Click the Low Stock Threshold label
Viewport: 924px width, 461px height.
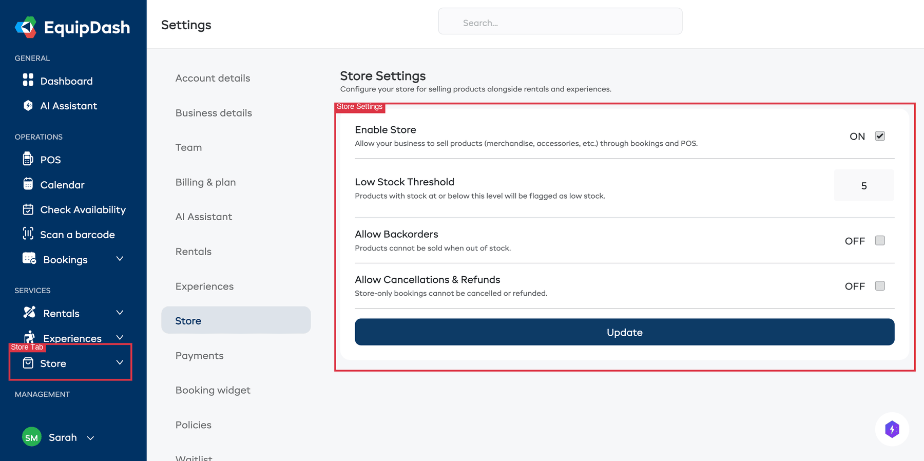[405, 182]
